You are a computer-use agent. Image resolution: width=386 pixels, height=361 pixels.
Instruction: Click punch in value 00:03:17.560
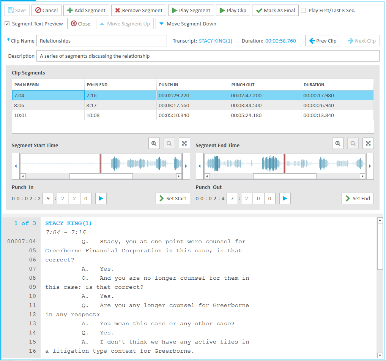(174, 106)
